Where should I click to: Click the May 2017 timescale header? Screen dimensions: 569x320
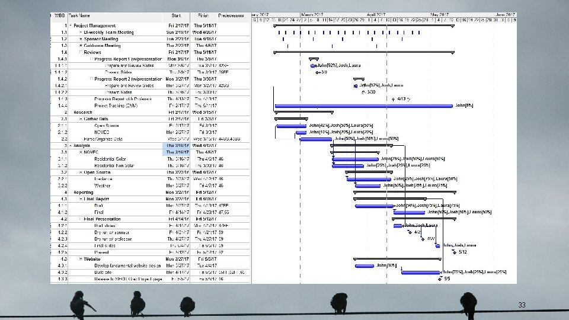coord(439,15)
